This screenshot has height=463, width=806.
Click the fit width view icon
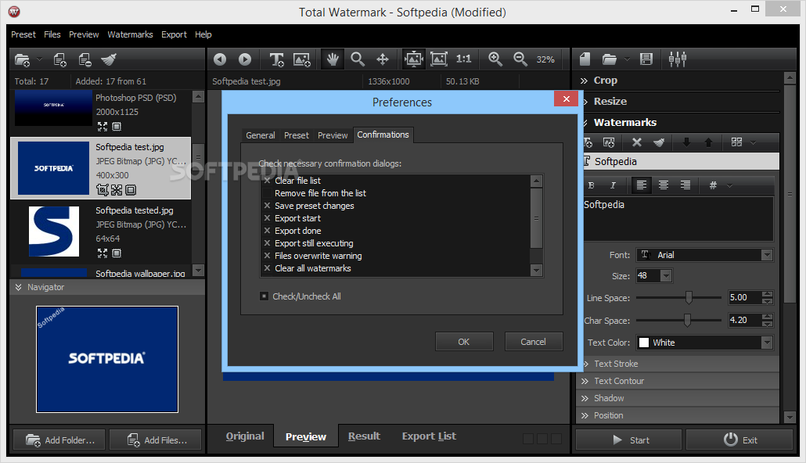click(414, 59)
